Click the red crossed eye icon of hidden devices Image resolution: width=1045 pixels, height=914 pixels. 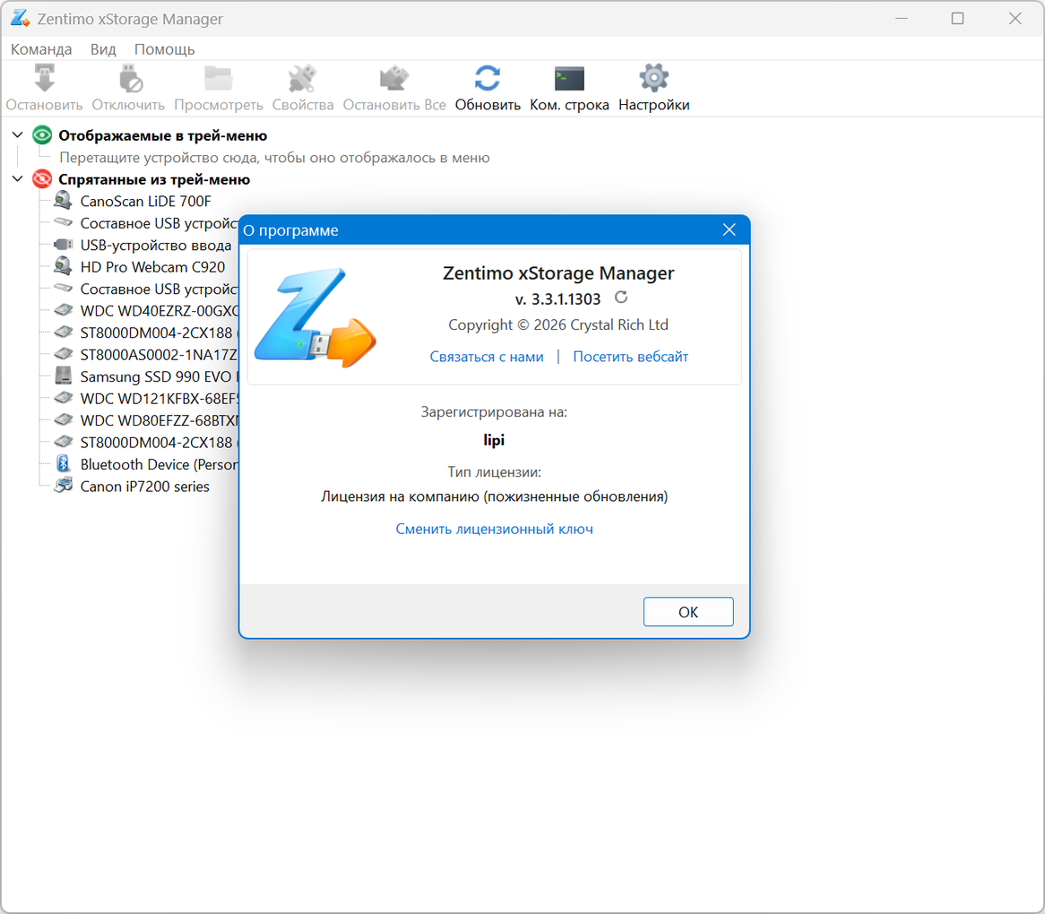[x=42, y=179]
